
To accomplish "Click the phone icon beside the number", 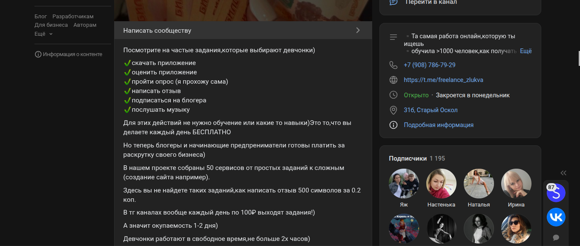I will (393, 65).
